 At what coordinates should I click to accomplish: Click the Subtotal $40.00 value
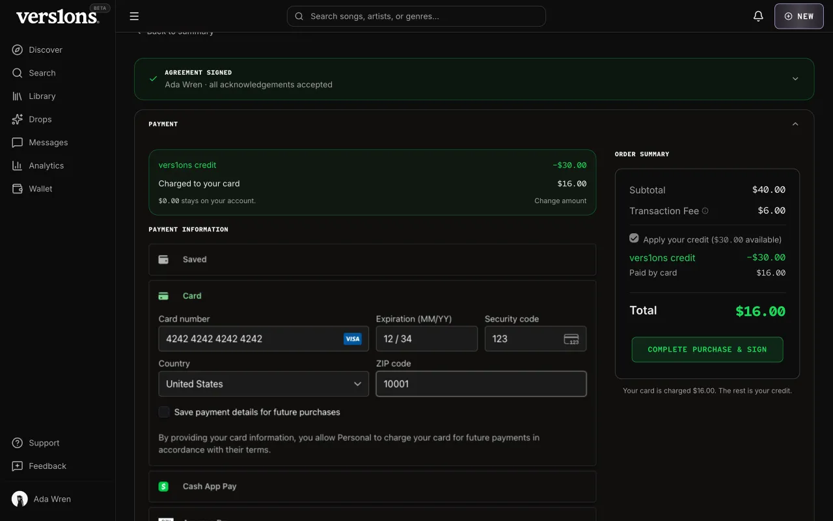(x=769, y=190)
